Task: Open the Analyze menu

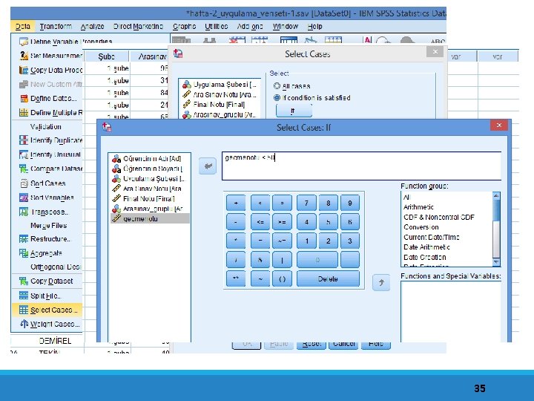Action: pyautogui.click(x=92, y=26)
